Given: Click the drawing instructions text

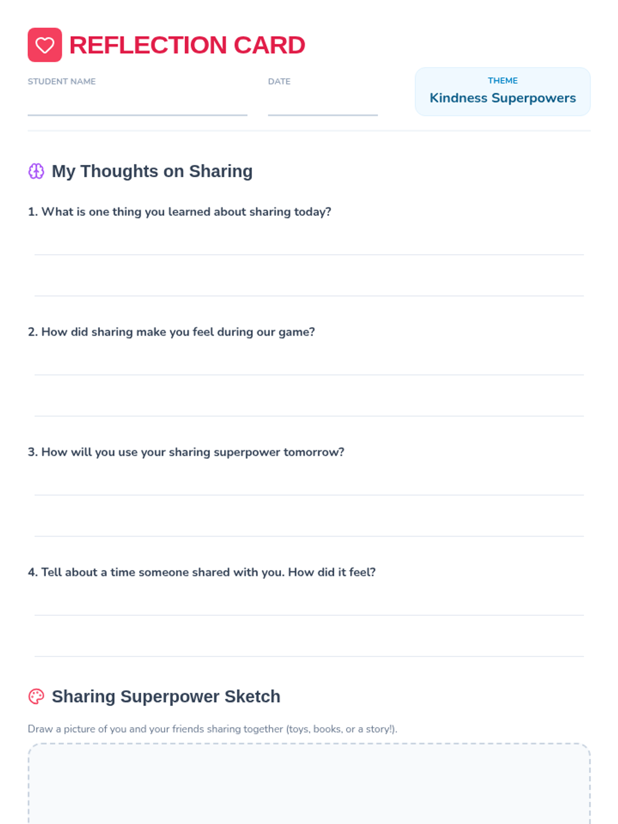Looking at the screenshot, I should [213, 729].
